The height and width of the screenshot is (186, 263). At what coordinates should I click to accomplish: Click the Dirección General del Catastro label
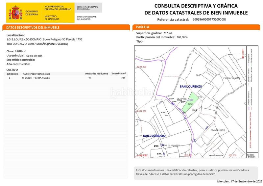click(86, 18)
